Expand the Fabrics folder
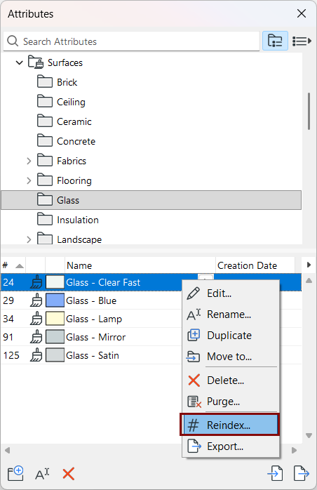The height and width of the screenshot is (490, 317). pos(29,161)
